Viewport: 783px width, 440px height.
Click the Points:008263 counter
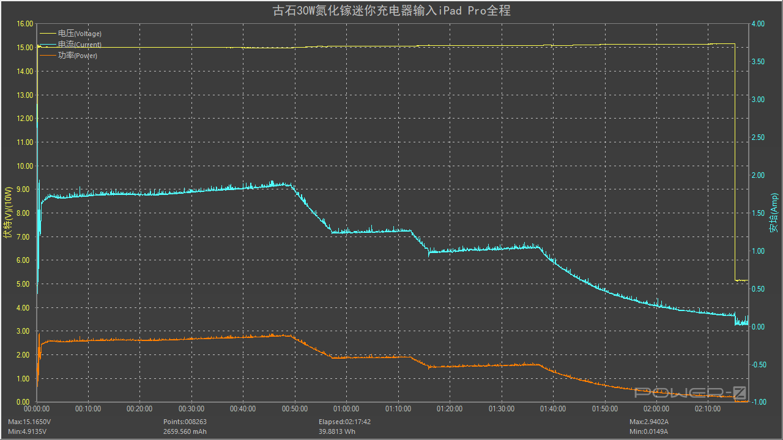click(x=185, y=422)
